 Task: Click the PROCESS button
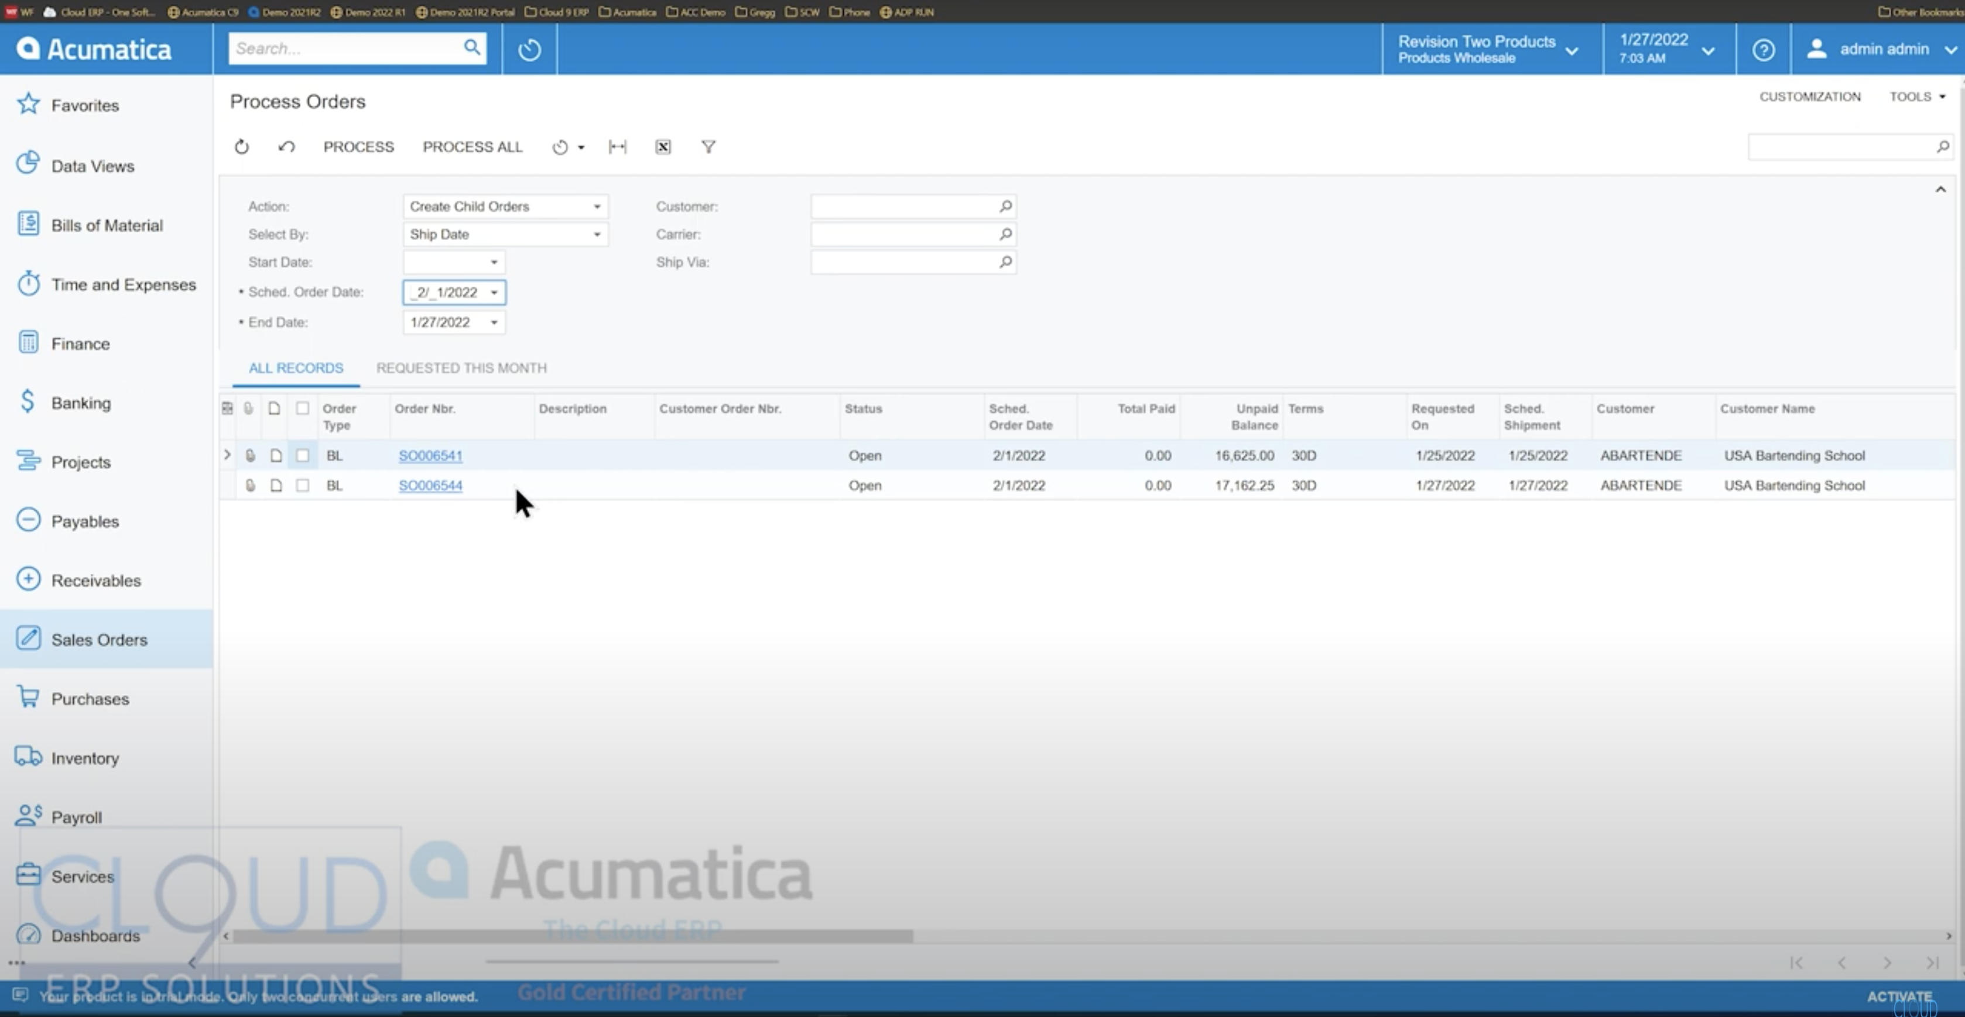(358, 146)
